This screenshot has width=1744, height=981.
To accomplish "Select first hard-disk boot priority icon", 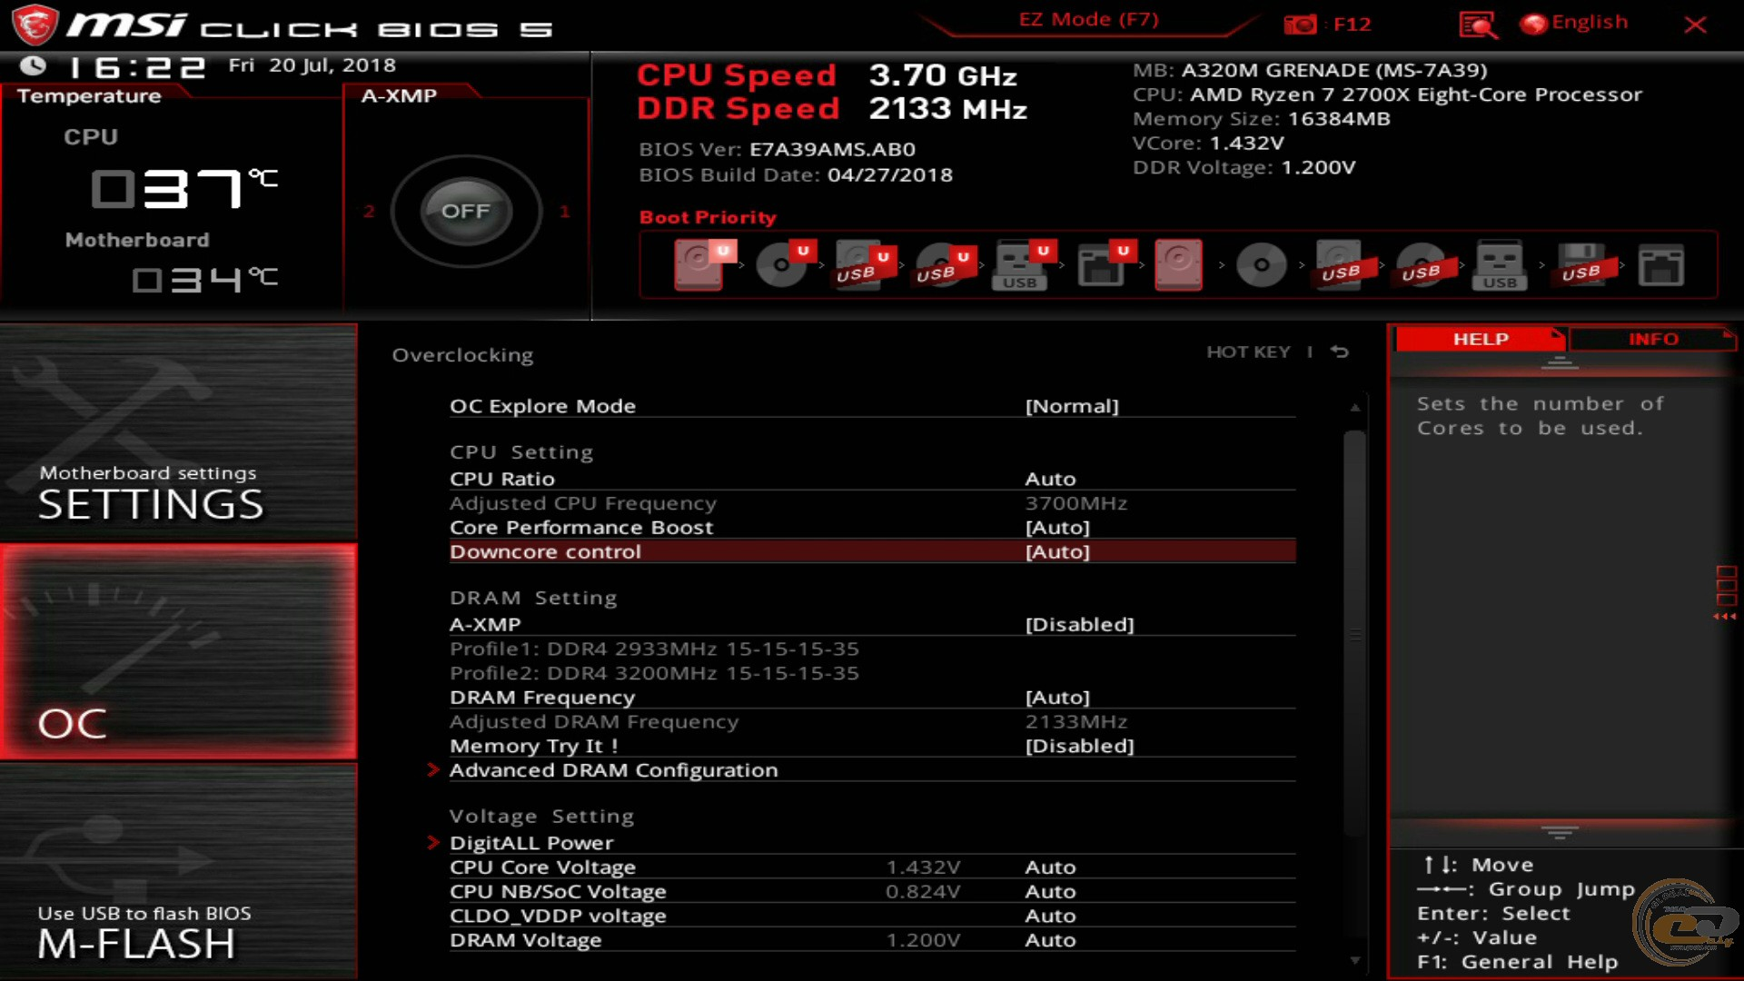I will (x=699, y=264).
